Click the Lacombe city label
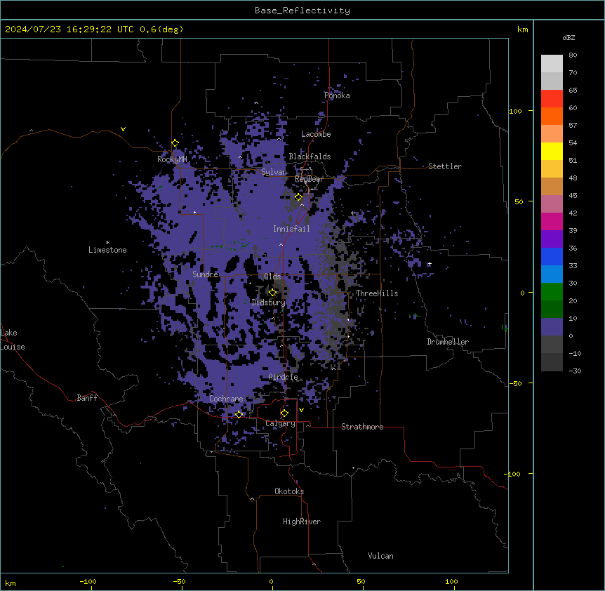605x591 pixels. tap(316, 134)
